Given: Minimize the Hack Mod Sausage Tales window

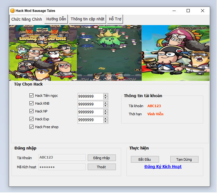Looking at the screenshot, I should click(174, 11).
